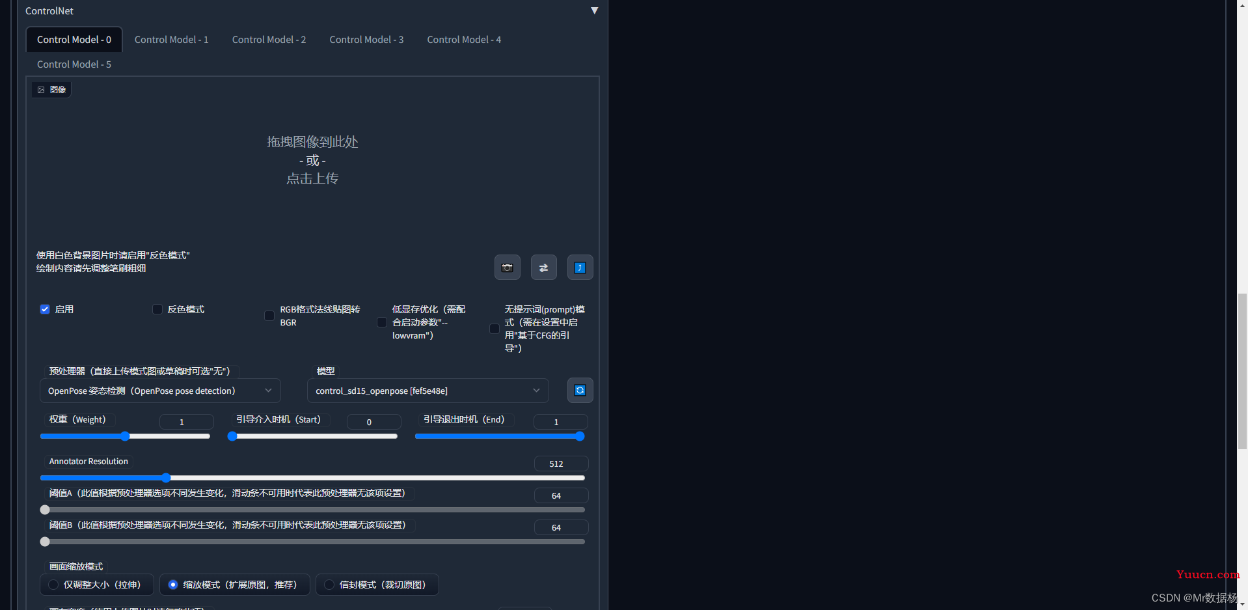Switch to Control Model - 1 tab
The width and height of the screenshot is (1248, 610).
[x=171, y=40]
